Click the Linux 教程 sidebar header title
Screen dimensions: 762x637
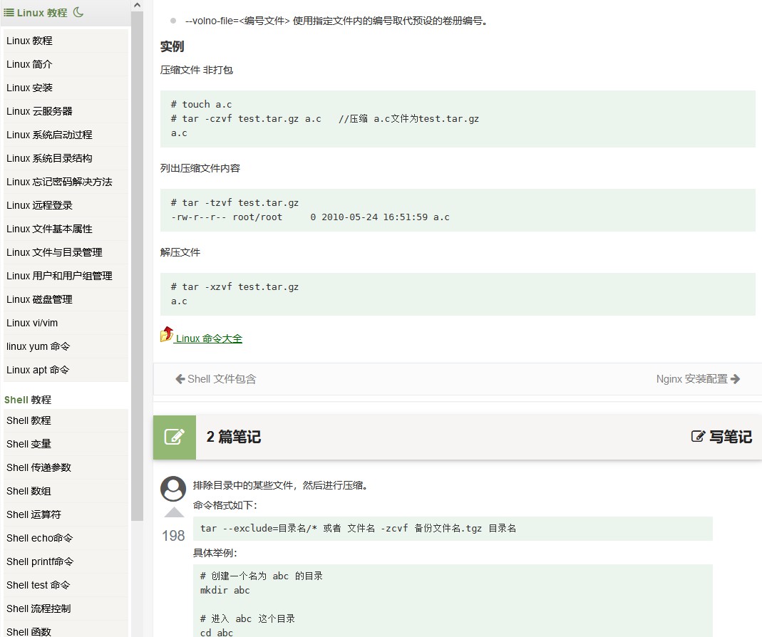click(x=42, y=13)
